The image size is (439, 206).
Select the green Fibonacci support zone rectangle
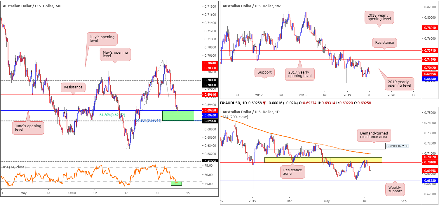coord(178,116)
